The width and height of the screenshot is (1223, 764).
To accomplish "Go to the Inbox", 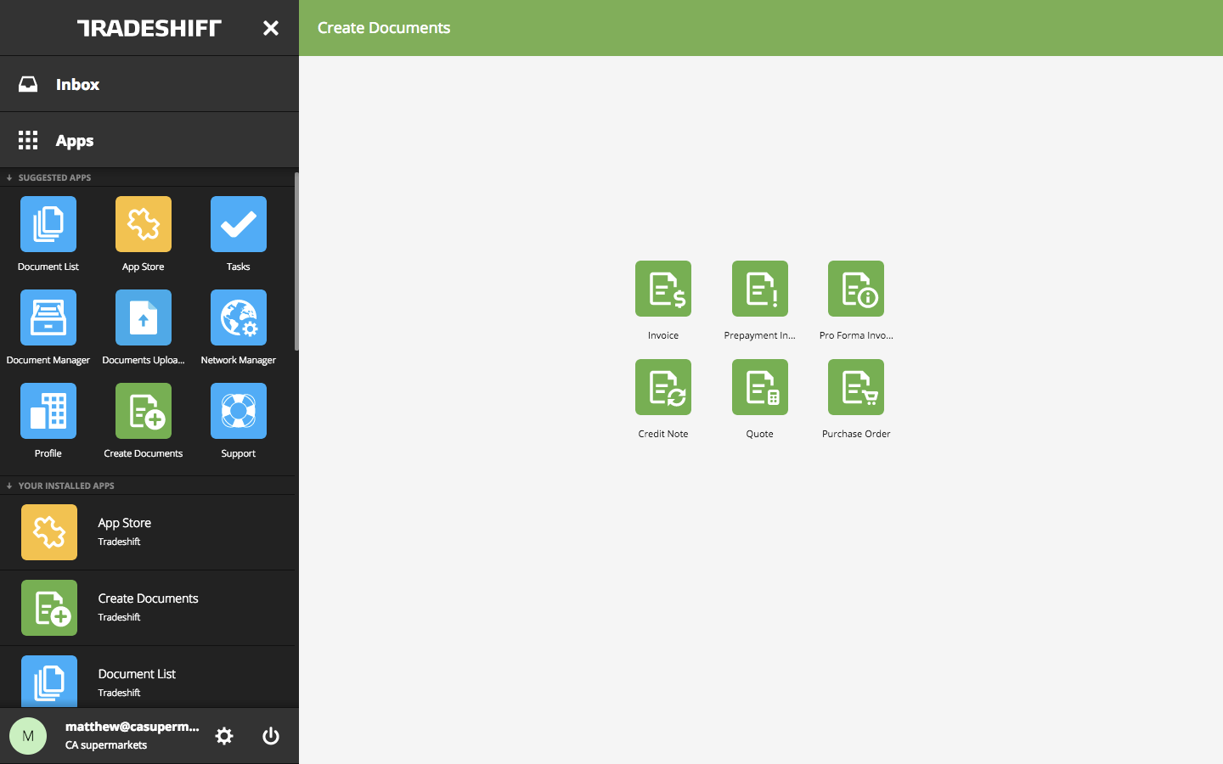I will (77, 84).
